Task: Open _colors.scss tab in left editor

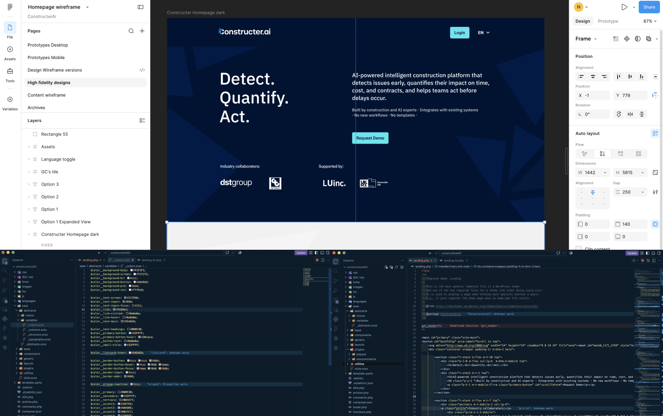Action: coord(121,260)
